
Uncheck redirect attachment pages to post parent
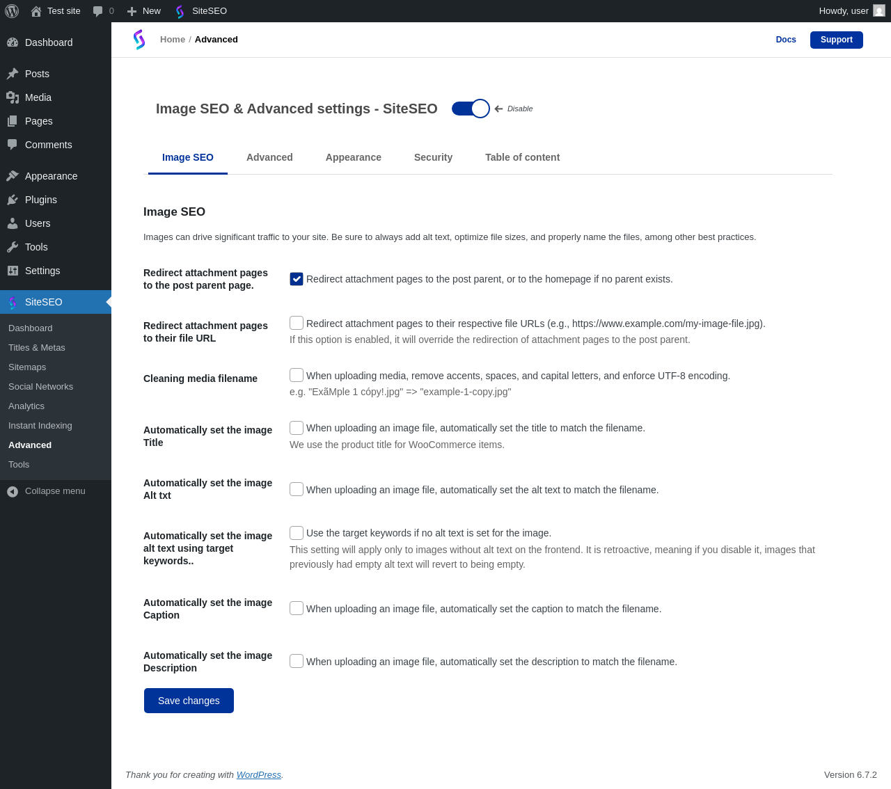(x=297, y=279)
